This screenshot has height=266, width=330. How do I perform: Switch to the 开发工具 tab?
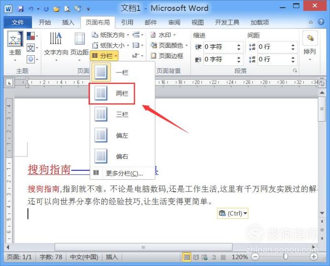(x=227, y=22)
